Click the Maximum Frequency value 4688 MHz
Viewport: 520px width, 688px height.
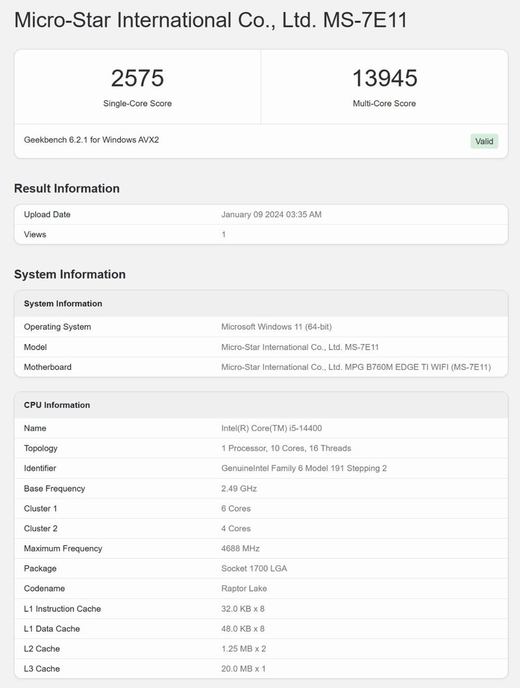point(240,549)
